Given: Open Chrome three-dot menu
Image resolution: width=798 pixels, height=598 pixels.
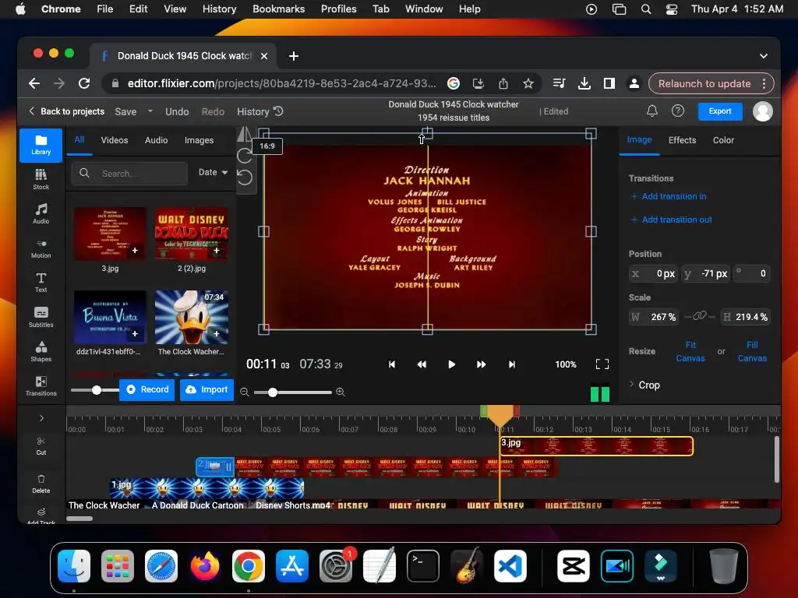Looking at the screenshot, I should [x=764, y=84].
